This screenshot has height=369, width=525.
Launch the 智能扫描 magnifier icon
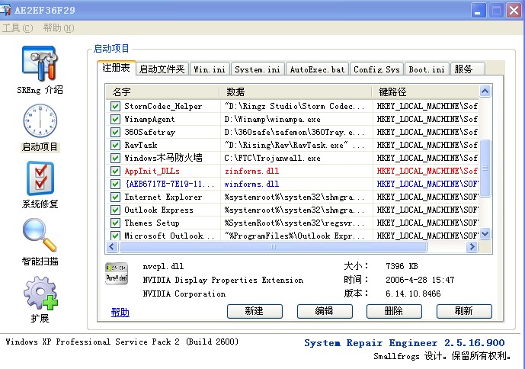coord(40,236)
